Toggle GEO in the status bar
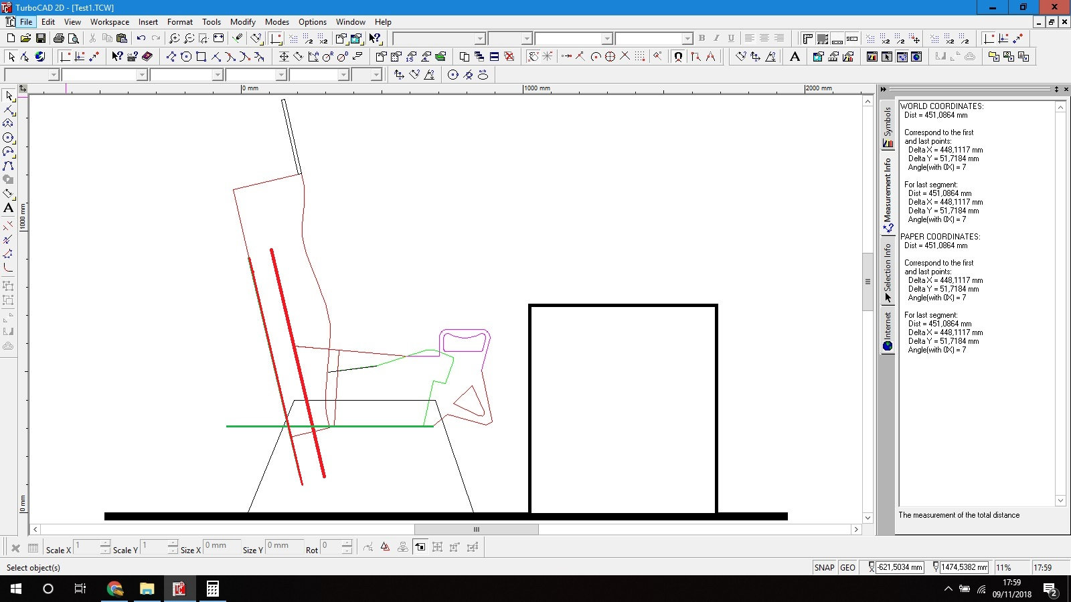 [x=847, y=567]
